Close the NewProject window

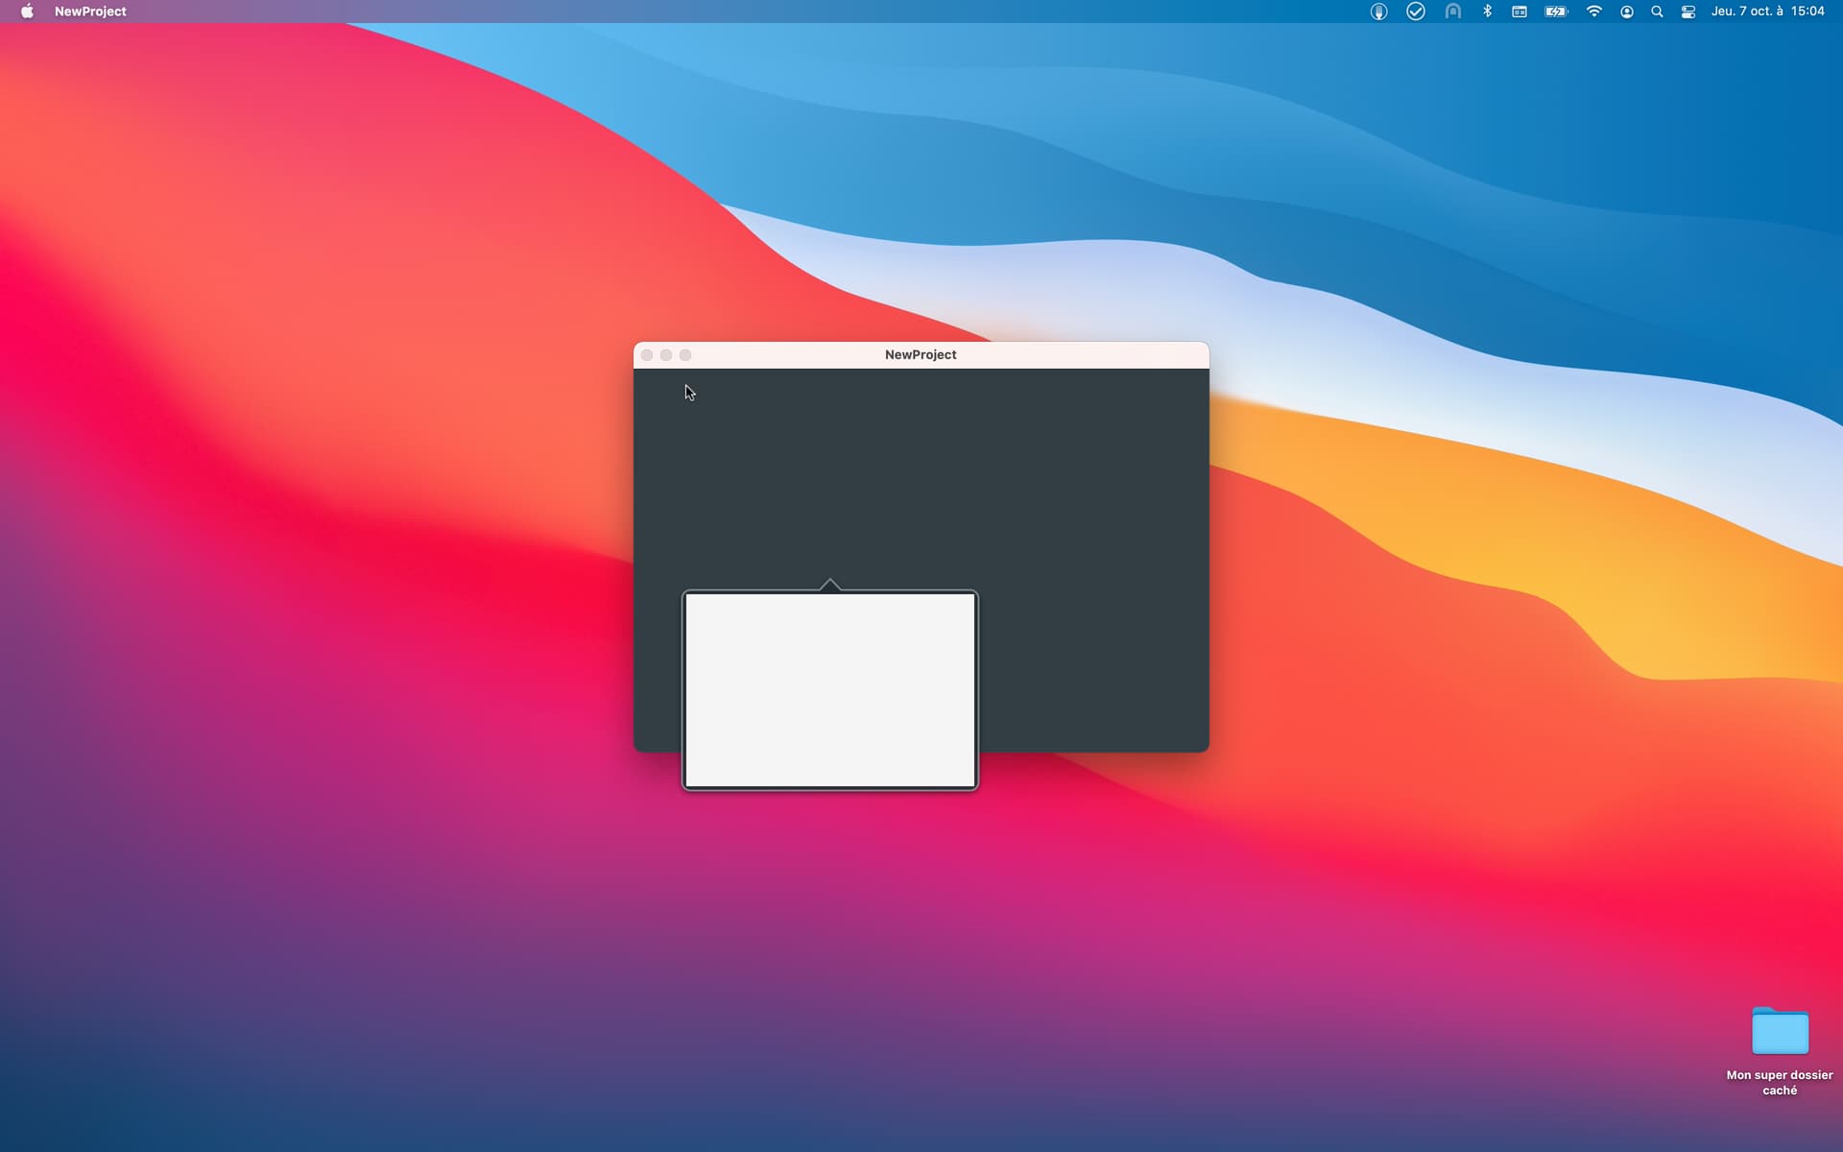click(x=647, y=355)
